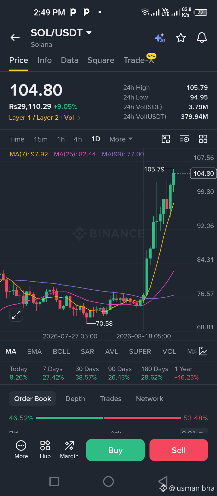Open chart indicator settings icon
Viewport: 217px width, 496px height.
click(184, 139)
